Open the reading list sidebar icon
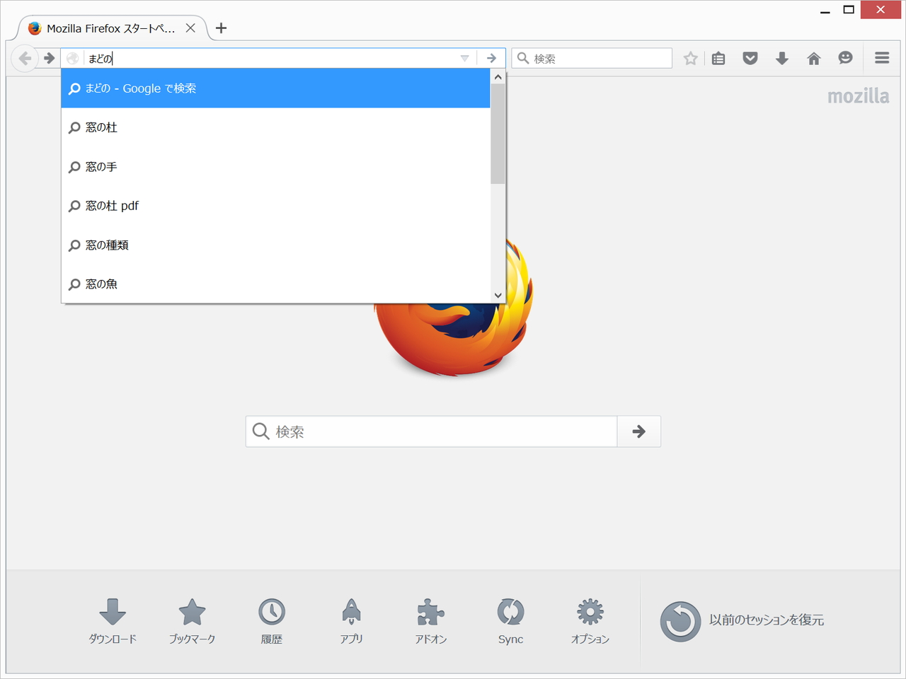The width and height of the screenshot is (906, 679). pos(718,58)
